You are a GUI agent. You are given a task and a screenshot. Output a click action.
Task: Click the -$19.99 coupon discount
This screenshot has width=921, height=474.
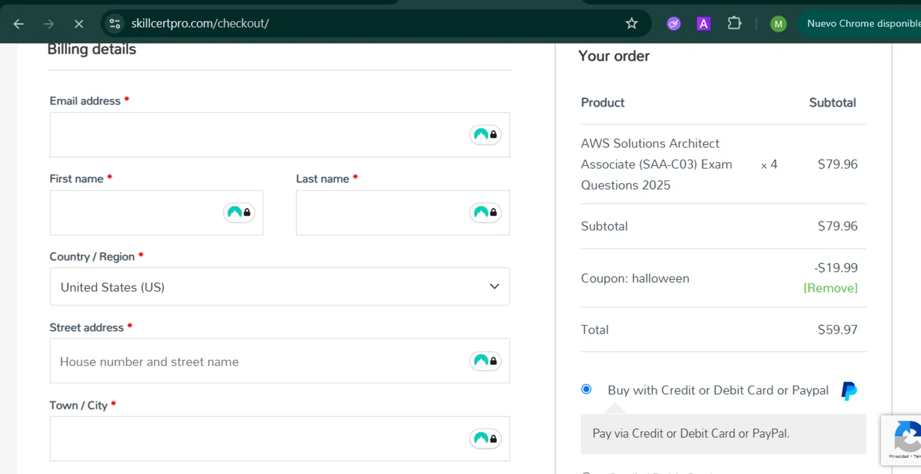[x=836, y=268]
